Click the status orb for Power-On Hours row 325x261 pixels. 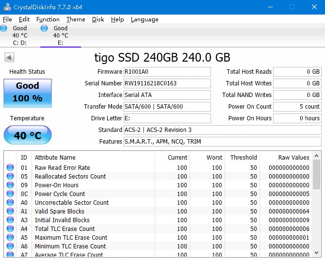10,185
